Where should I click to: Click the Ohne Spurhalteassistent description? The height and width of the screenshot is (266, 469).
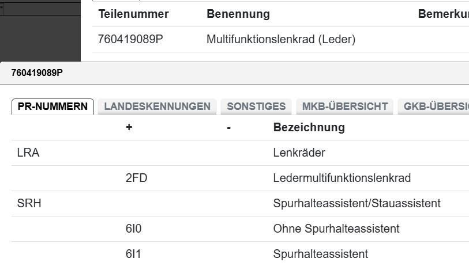(336, 229)
